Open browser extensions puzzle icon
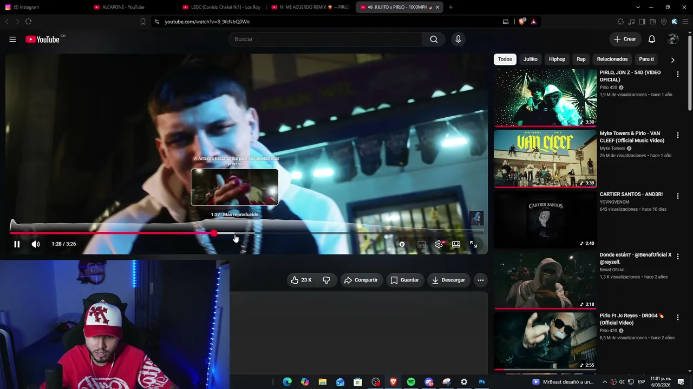The width and height of the screenshot is (693, 389). (x=620, y=22)
